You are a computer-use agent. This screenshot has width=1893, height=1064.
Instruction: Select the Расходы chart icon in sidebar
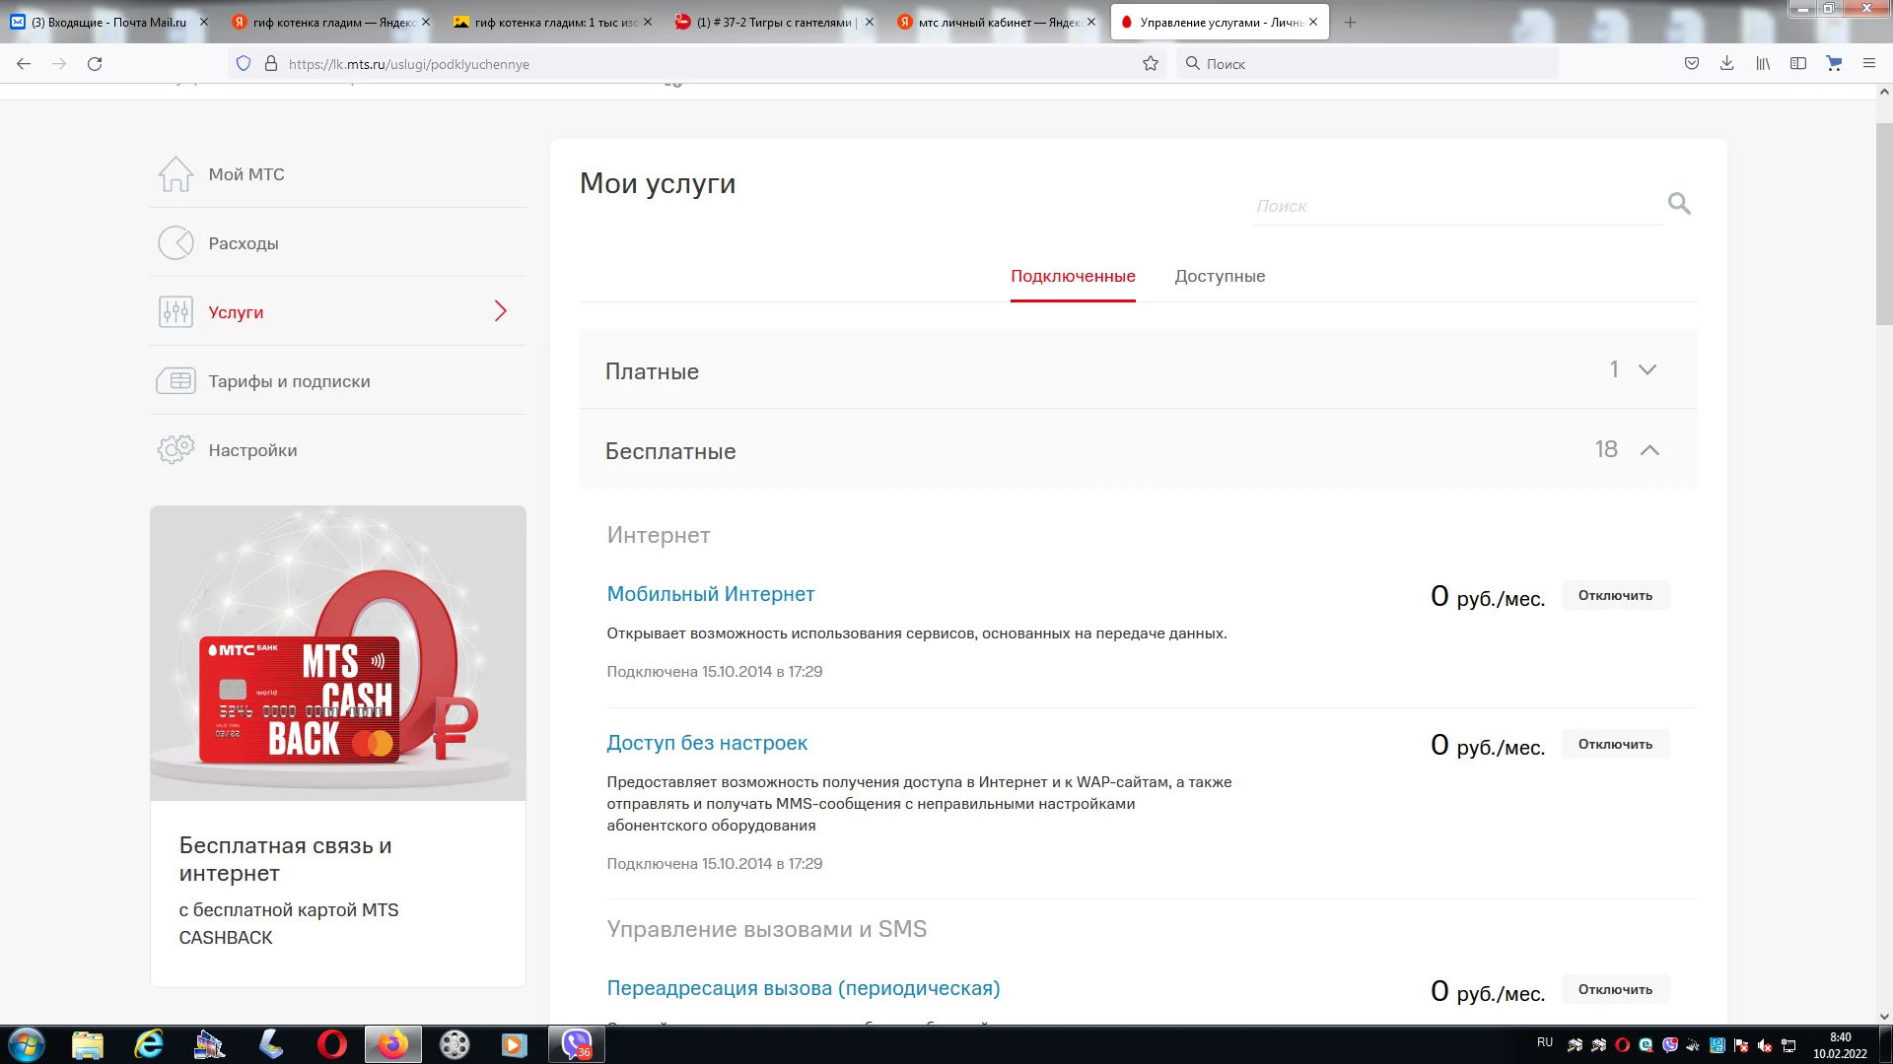(175, 242)
